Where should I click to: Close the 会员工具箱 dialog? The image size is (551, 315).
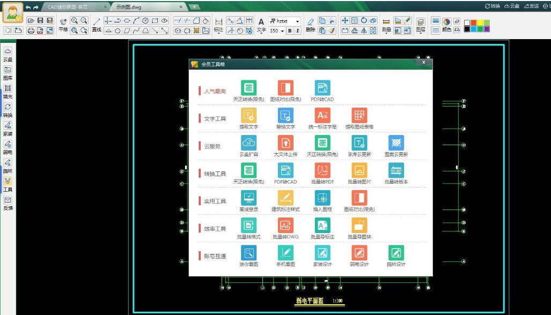tap(423, 63)
